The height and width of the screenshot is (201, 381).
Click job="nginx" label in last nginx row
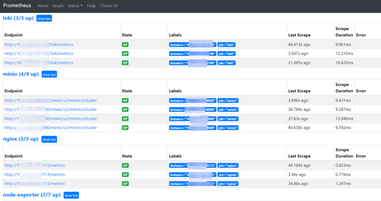228,184
